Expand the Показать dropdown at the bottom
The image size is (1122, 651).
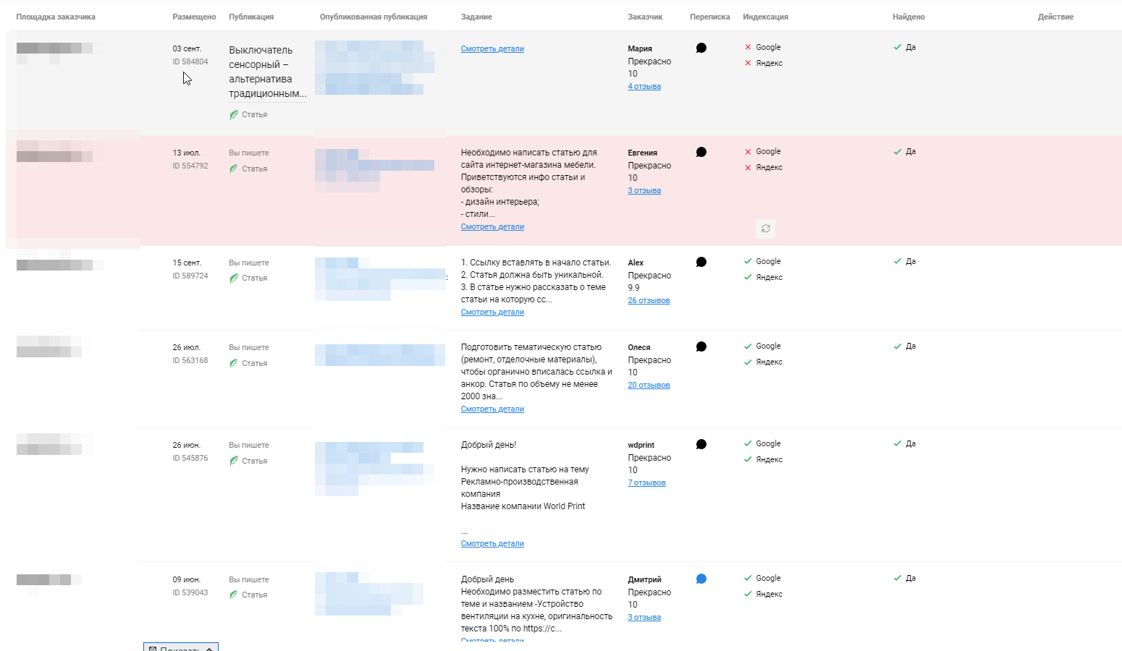pyautogui.click(x=181, y=647)
